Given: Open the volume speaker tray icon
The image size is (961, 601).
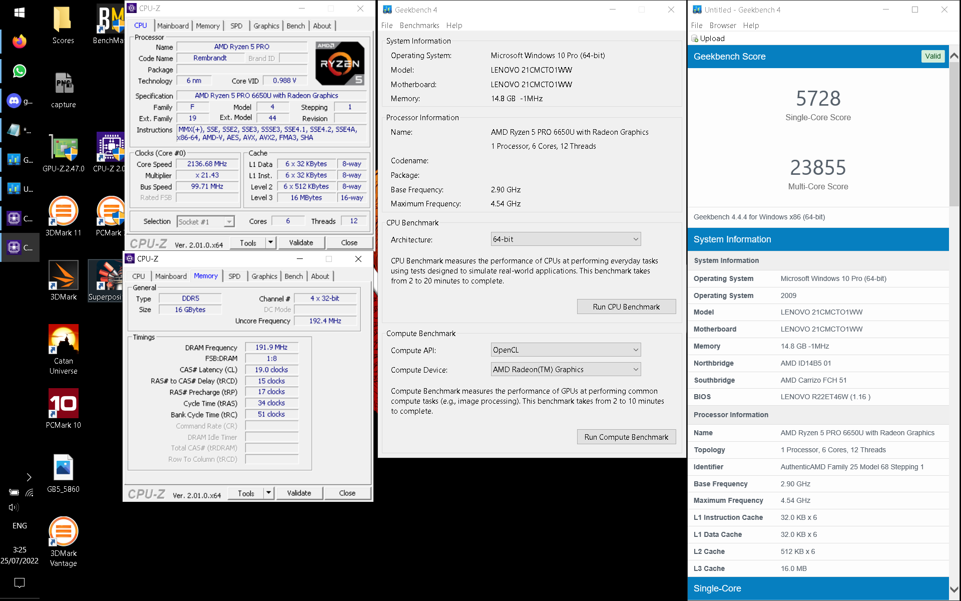Looking at the screenshot, I should pos(14,507).
